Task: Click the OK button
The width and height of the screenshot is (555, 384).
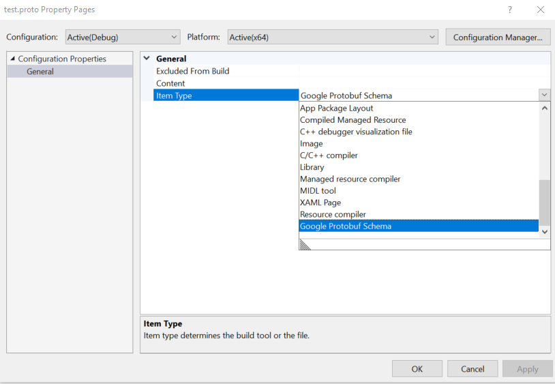Action: click(417, 369)
